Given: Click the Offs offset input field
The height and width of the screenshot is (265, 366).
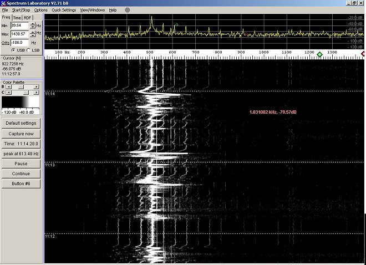Looking at the screenshot, I should pos(19,43).
